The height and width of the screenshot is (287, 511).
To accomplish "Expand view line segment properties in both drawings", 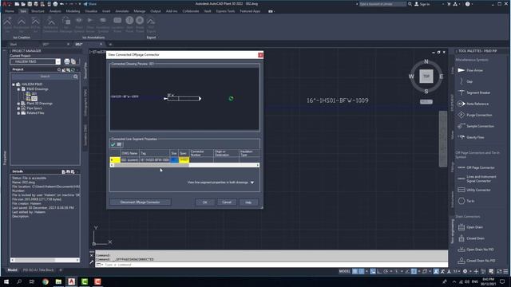I will (x=252, y=183).
